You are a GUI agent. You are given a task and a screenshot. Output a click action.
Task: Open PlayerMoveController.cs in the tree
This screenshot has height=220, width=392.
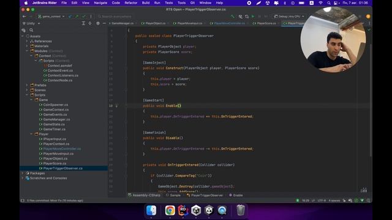point(62,148)
